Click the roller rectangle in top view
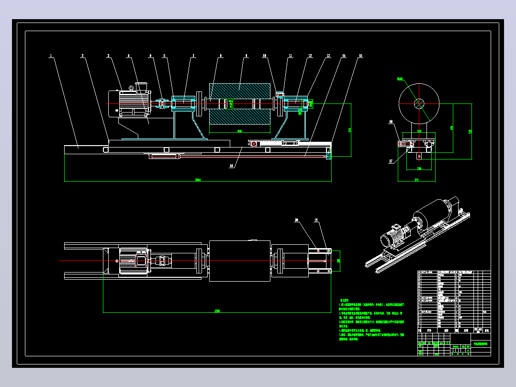 point(239,261)
